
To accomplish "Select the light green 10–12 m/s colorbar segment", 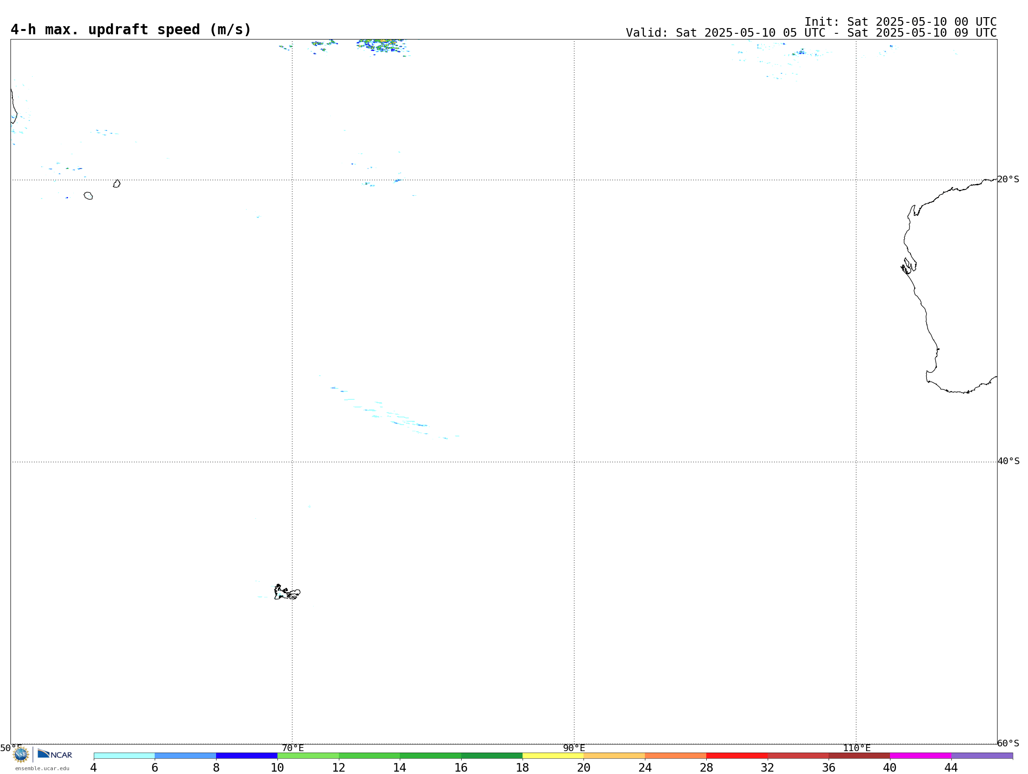I will coord(308,756).
